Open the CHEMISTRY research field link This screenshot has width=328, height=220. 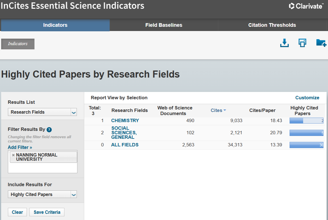(125, 120)
